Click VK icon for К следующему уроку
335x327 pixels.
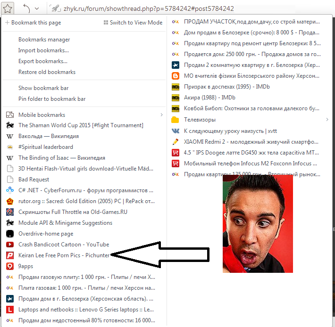click(x=176, y=131)
